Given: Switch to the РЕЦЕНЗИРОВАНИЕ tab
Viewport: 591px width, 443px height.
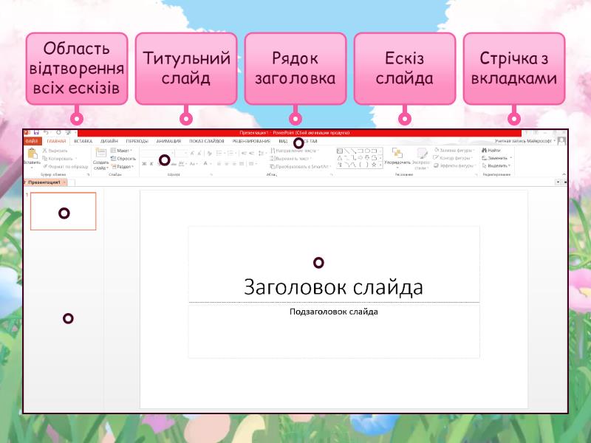Looking at the screenshot, I should (x=251, y=141).
